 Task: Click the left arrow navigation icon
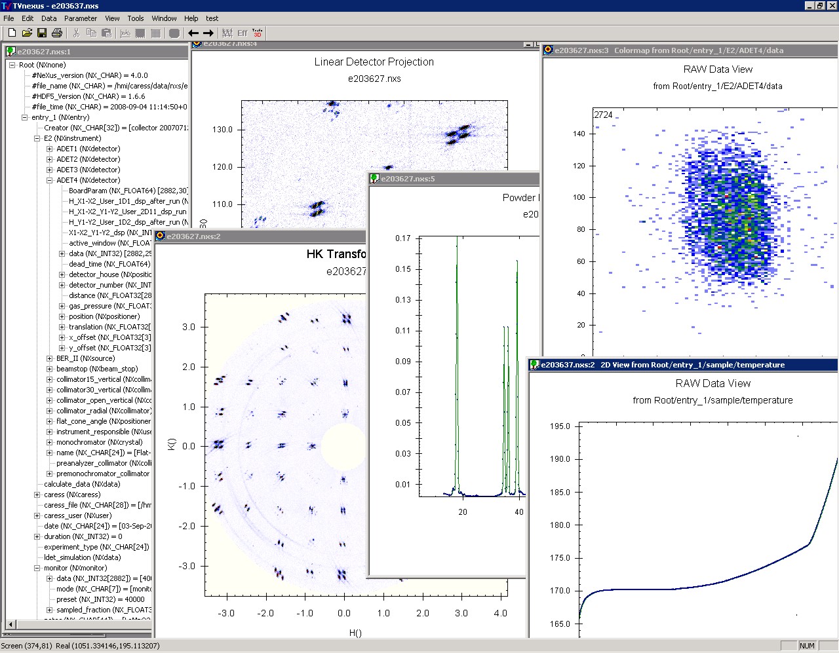[x=193, y=33]
